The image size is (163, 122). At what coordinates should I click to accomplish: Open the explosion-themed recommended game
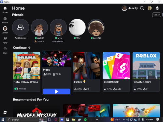136,111
